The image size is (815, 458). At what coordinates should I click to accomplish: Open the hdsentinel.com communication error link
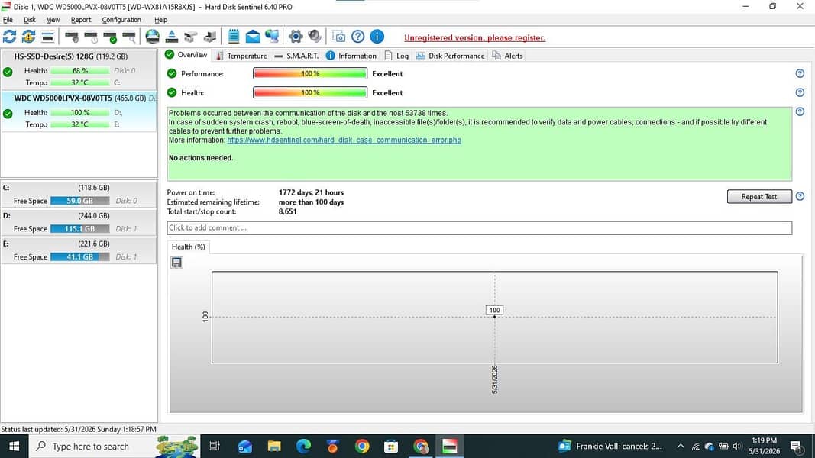[x=344, y=140]
